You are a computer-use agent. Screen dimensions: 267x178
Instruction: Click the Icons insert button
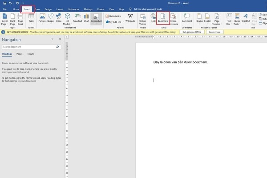(59, 20)
